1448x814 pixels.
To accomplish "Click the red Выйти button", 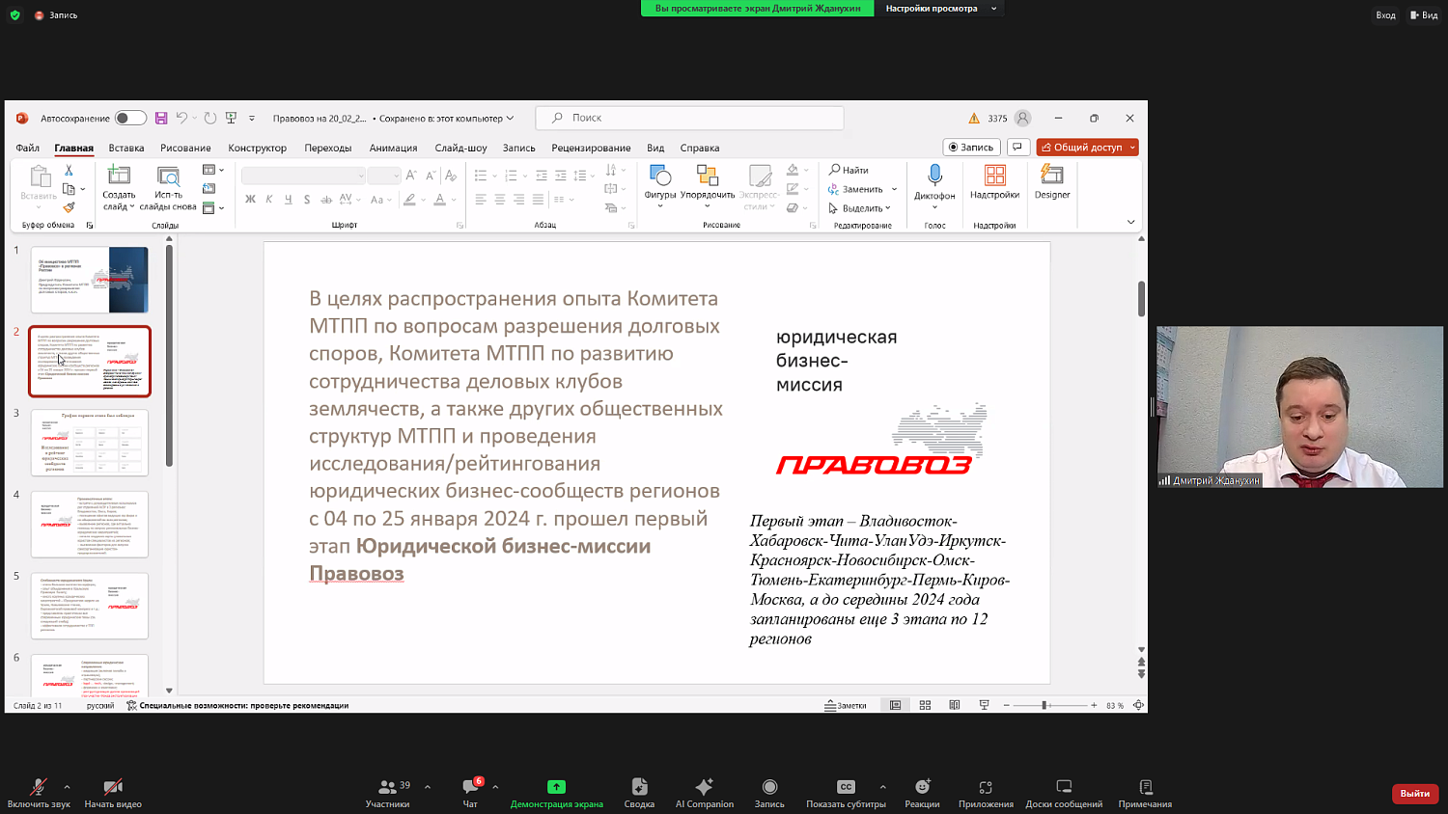I will pos(1415,793).
